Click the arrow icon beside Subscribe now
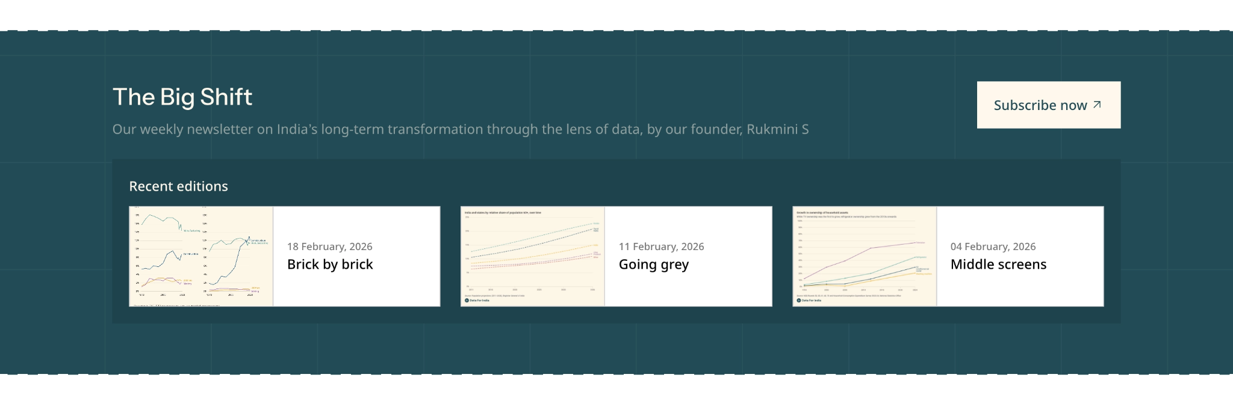This screenshot has height=398, width=1233. (x=1097, y=105)
